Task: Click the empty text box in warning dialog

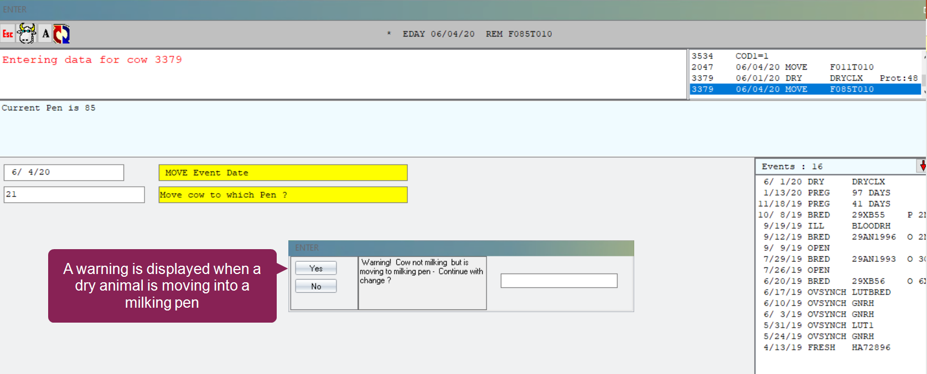Action: (558, 281)
